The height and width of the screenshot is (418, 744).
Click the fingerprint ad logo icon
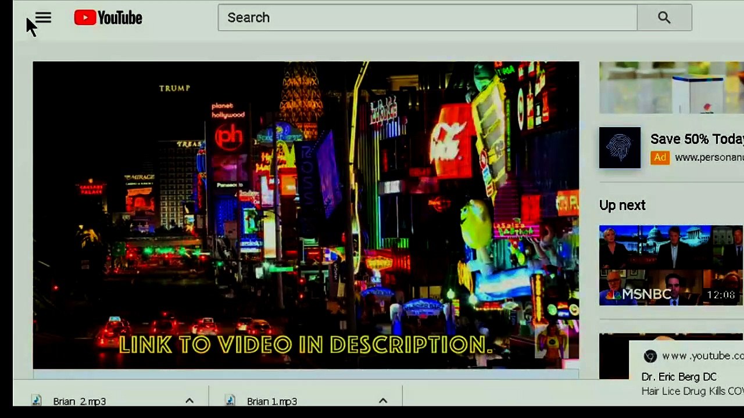tap(620, 148)
